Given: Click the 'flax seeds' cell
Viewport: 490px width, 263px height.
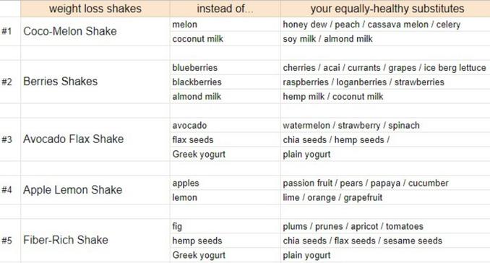Looking at the screenshot, I should pyautogui.click(x=225, y=139).
